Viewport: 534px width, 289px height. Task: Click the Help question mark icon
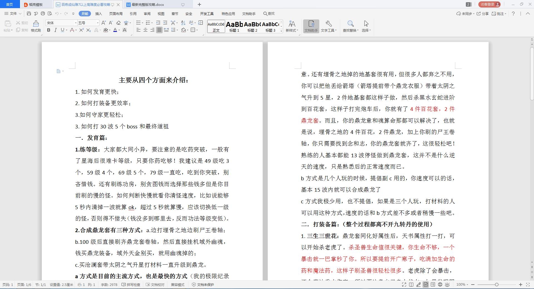513,13
